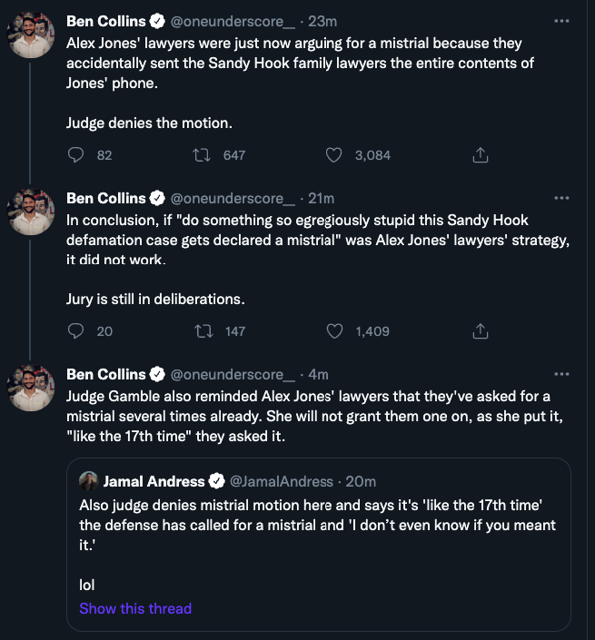Open the quoted tweet about '17th time' mistrial
Viewport: 595px width, 640px height.
click(318, 536)
